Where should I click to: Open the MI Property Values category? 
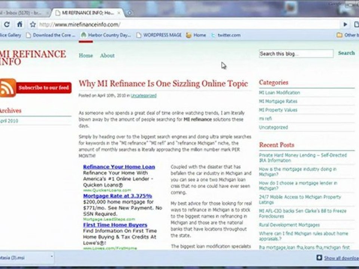[x=278, y=110]
